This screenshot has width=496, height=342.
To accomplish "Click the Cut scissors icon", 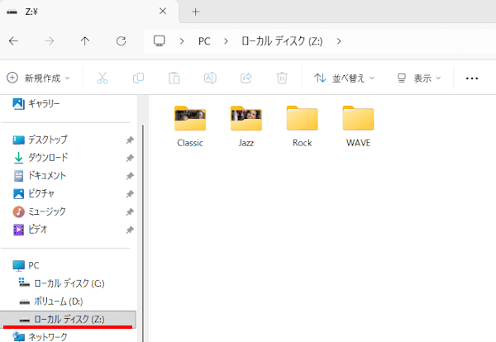I will click(x=103, y=78).
